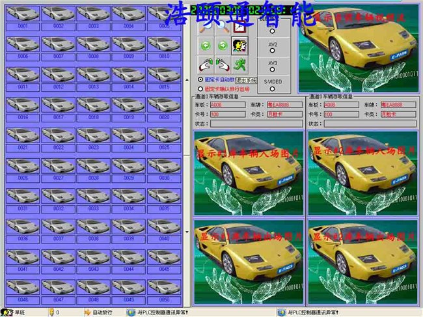
Task: Select the car icon for slot 0025
Action: 164,135
